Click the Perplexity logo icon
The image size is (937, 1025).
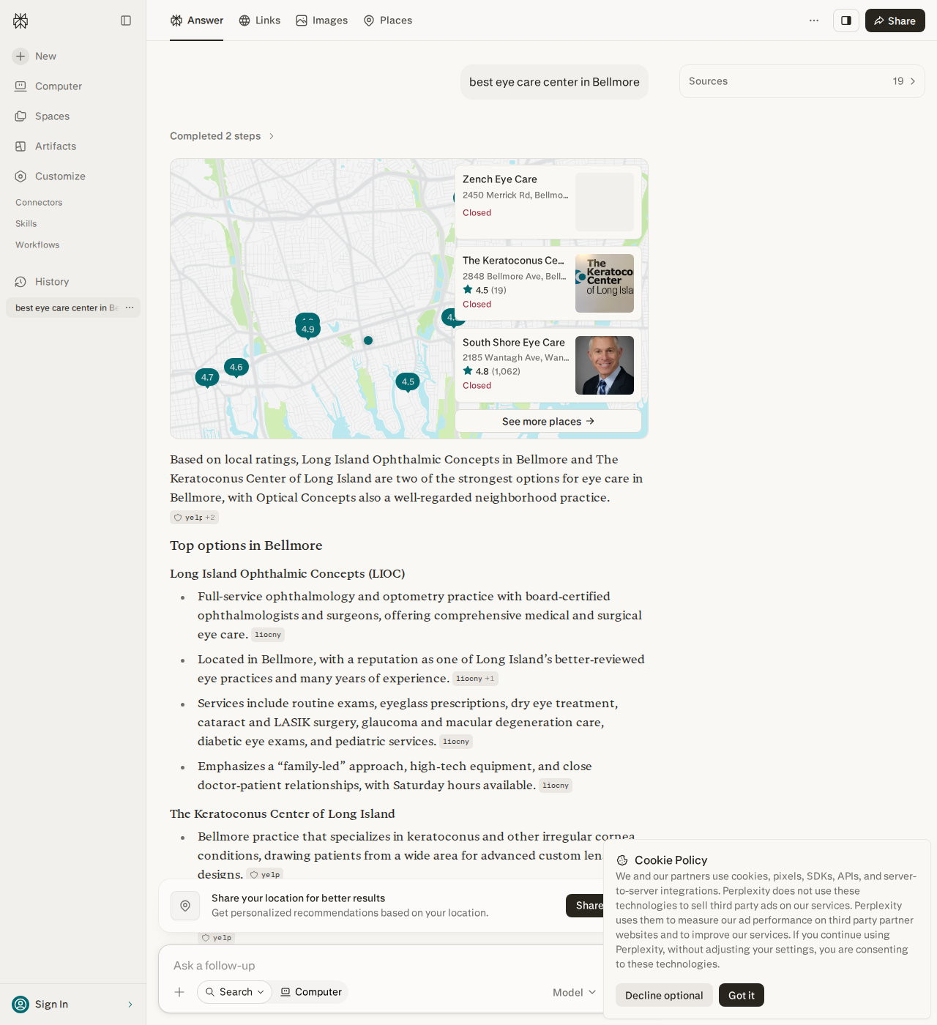pyautogui.click(x=20, y=20)
